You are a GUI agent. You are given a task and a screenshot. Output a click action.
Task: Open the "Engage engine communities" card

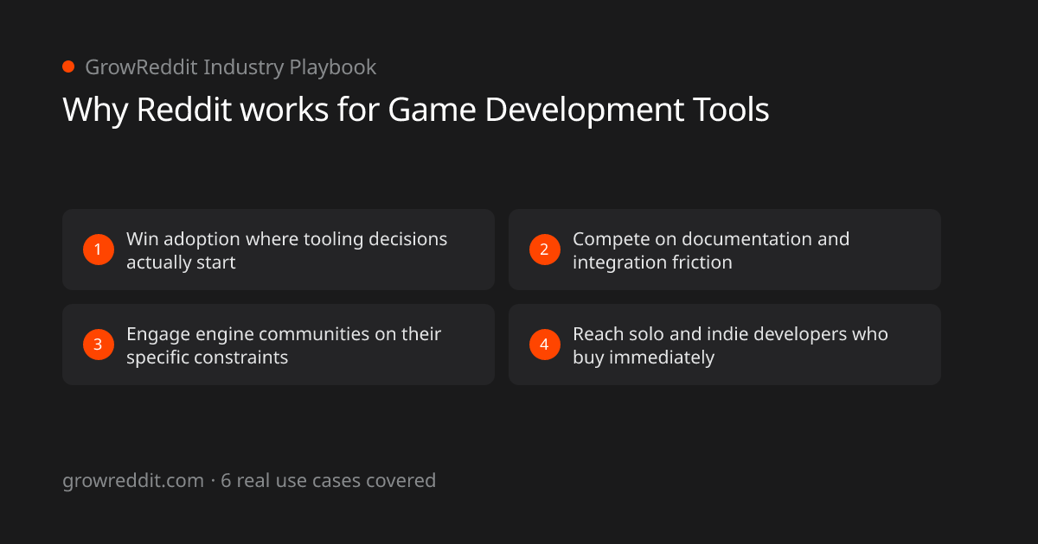coord(279,345)
